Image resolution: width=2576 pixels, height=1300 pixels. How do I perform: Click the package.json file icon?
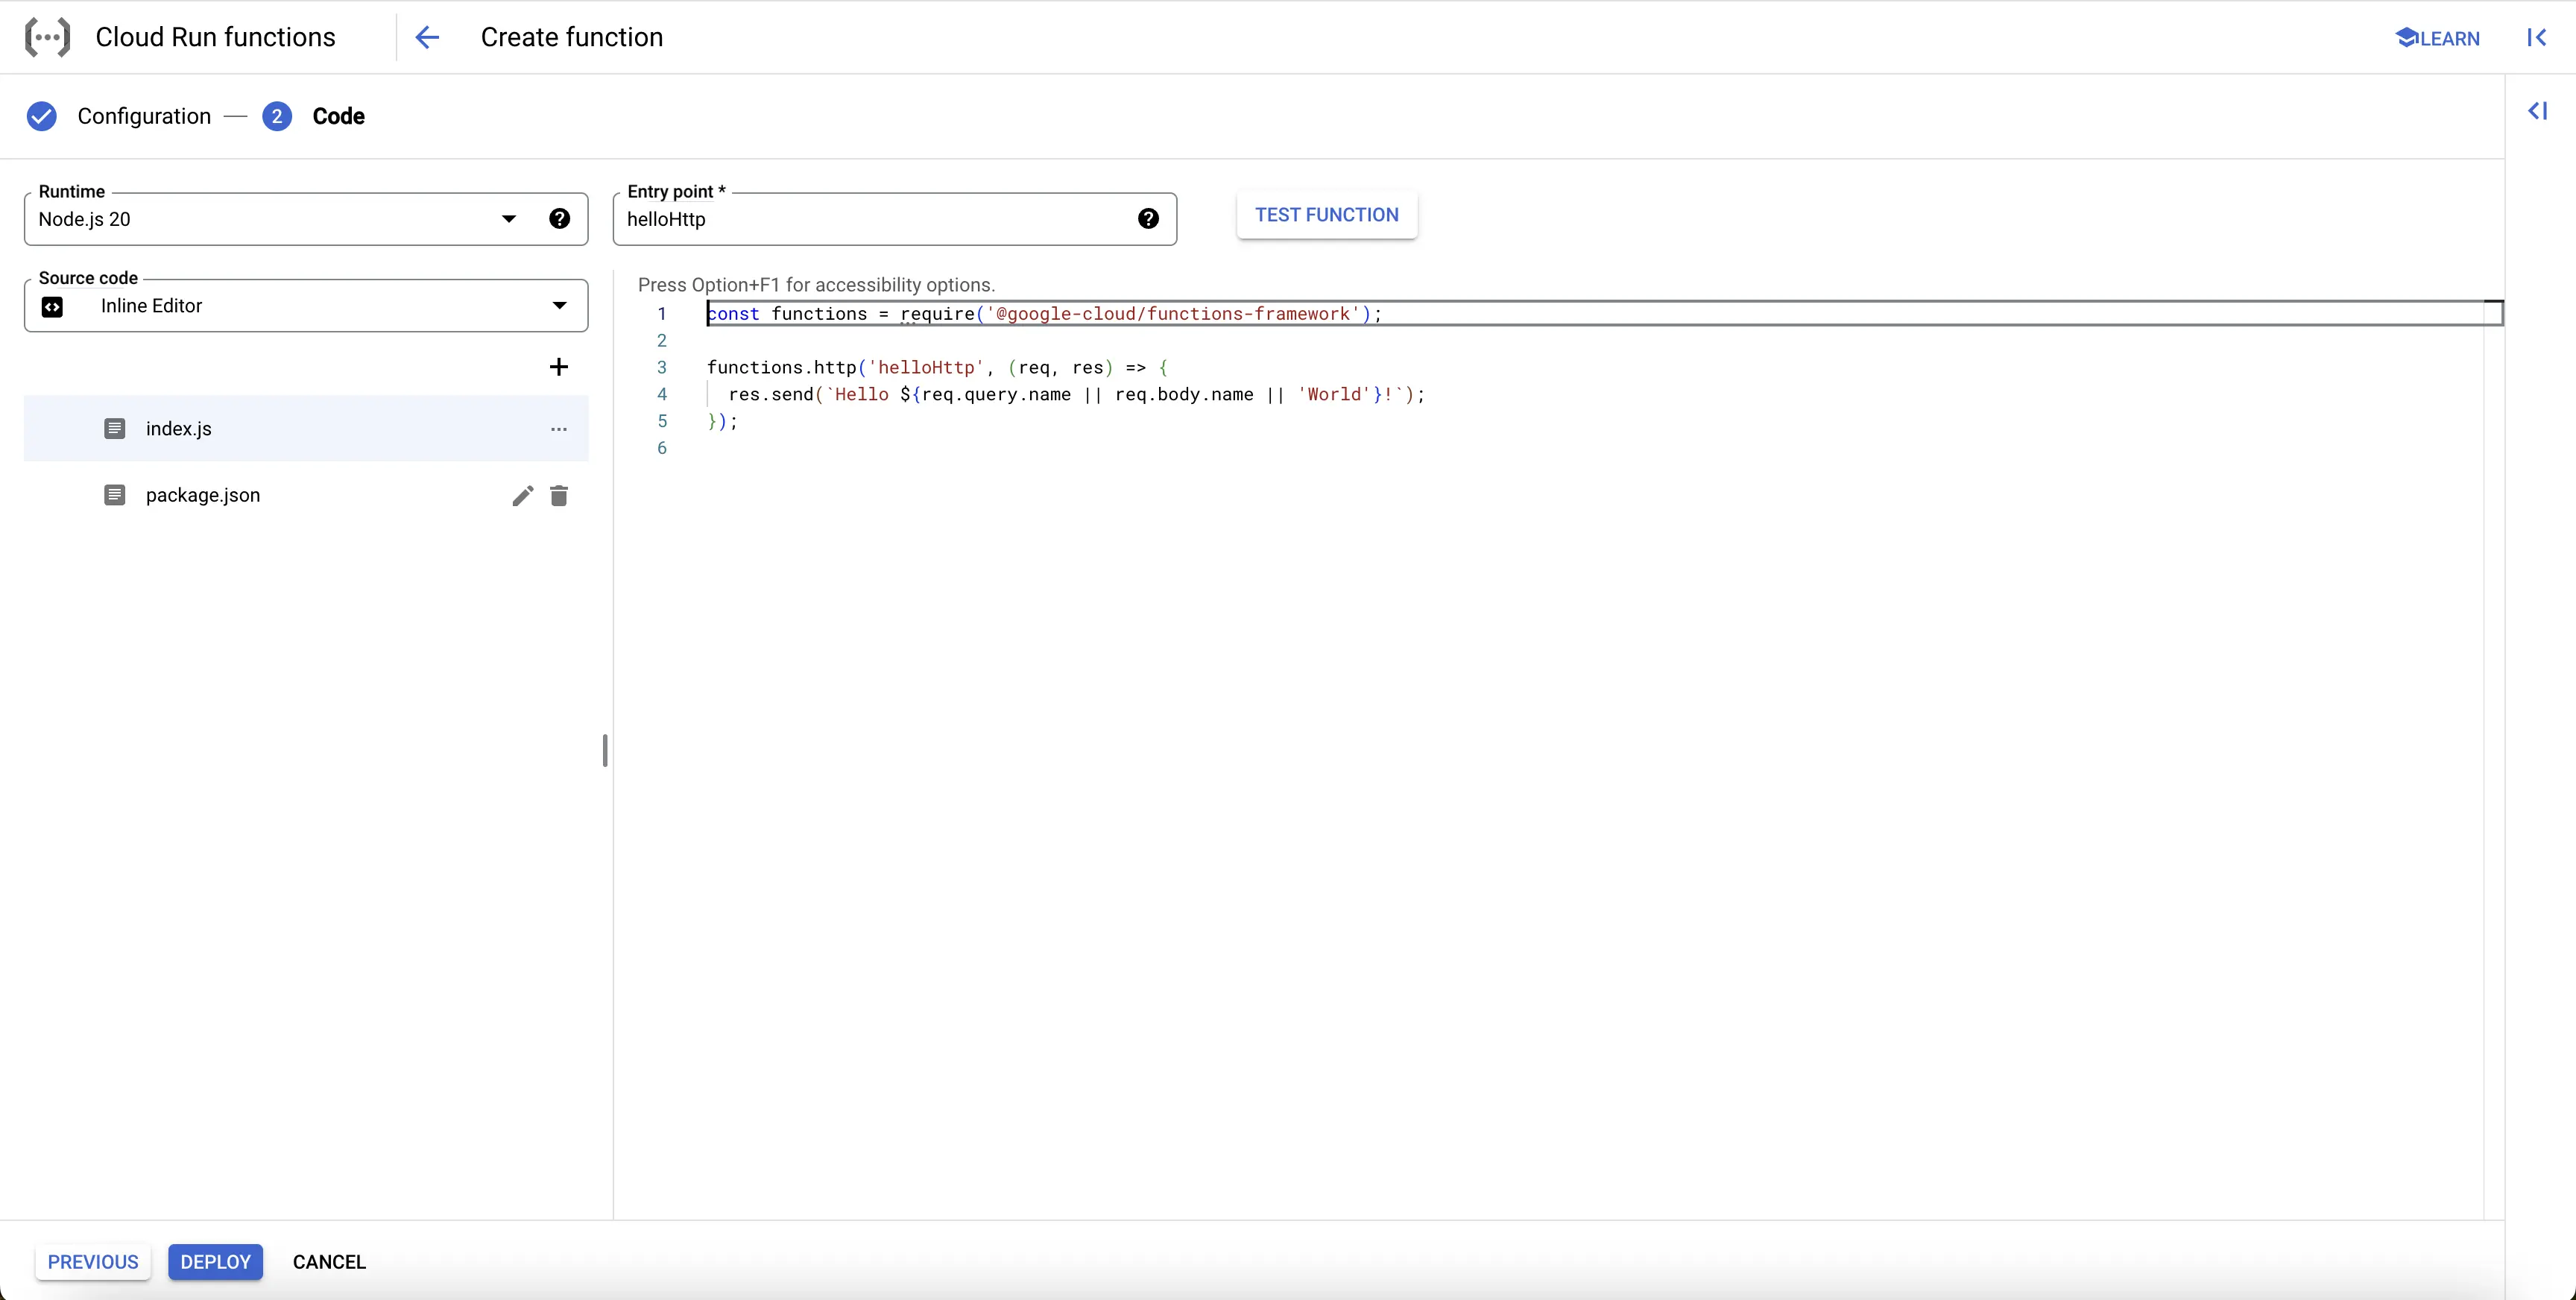[x=115, y=495]
